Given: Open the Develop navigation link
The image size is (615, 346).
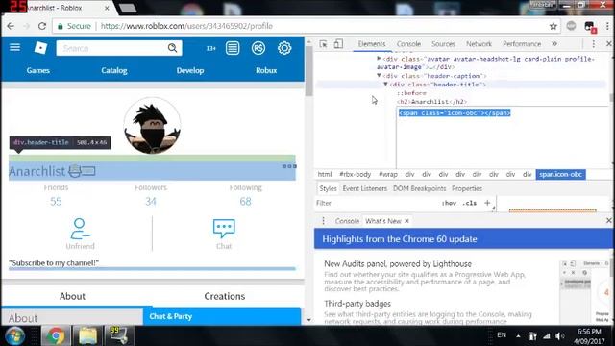Looking at the screenshot, I should tap(190, 70).
